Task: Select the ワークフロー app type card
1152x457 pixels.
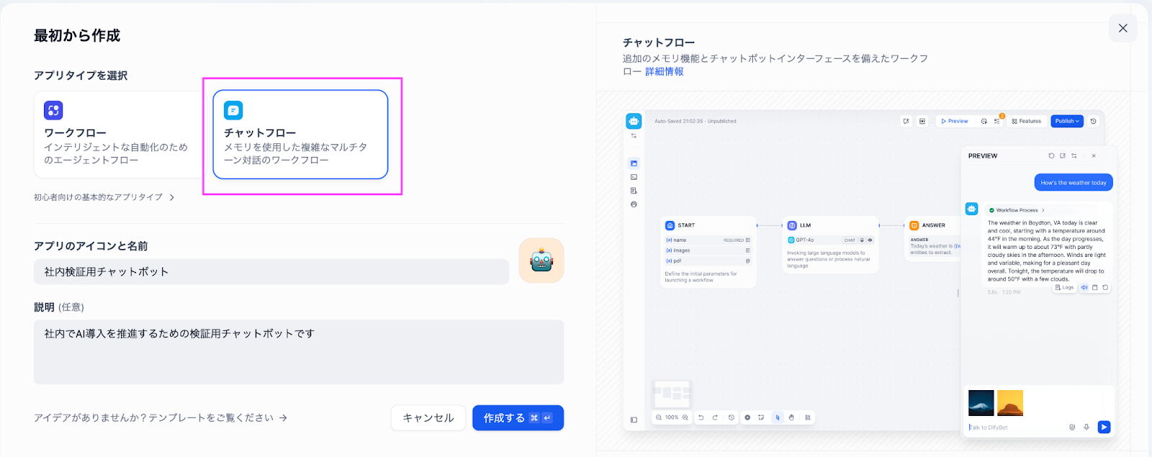Action: pyautogui.click(x=119, y=135)
